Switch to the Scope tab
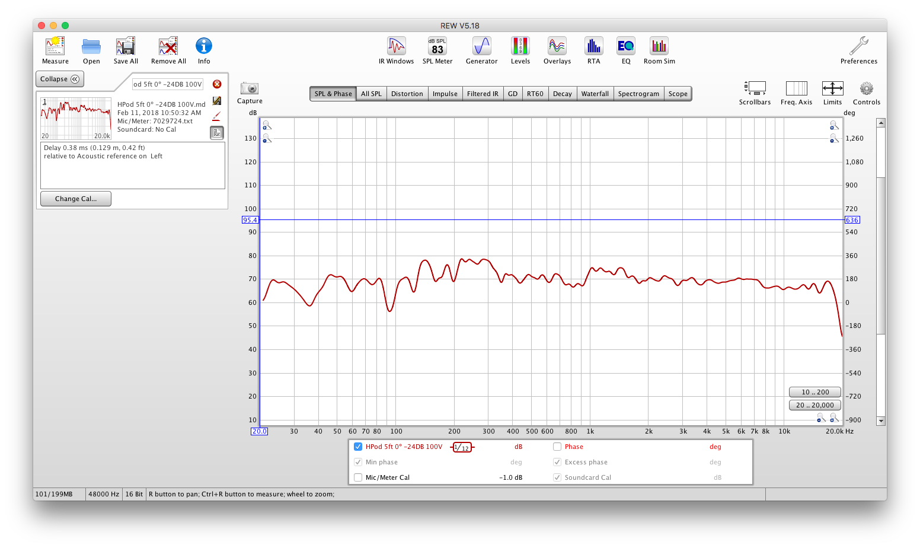The width and height of the screenshot is (920, 548). [678, 94]
